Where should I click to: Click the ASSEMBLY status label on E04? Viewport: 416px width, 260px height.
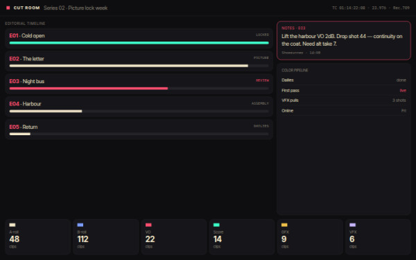click(260, 103)
